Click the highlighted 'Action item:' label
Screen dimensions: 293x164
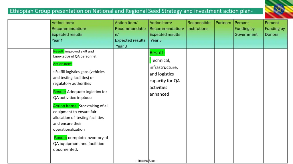(63, 64)
